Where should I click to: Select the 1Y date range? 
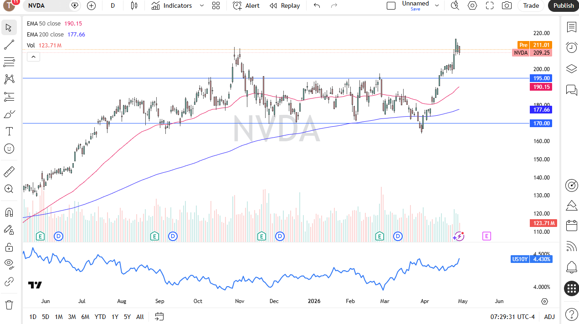115,317
